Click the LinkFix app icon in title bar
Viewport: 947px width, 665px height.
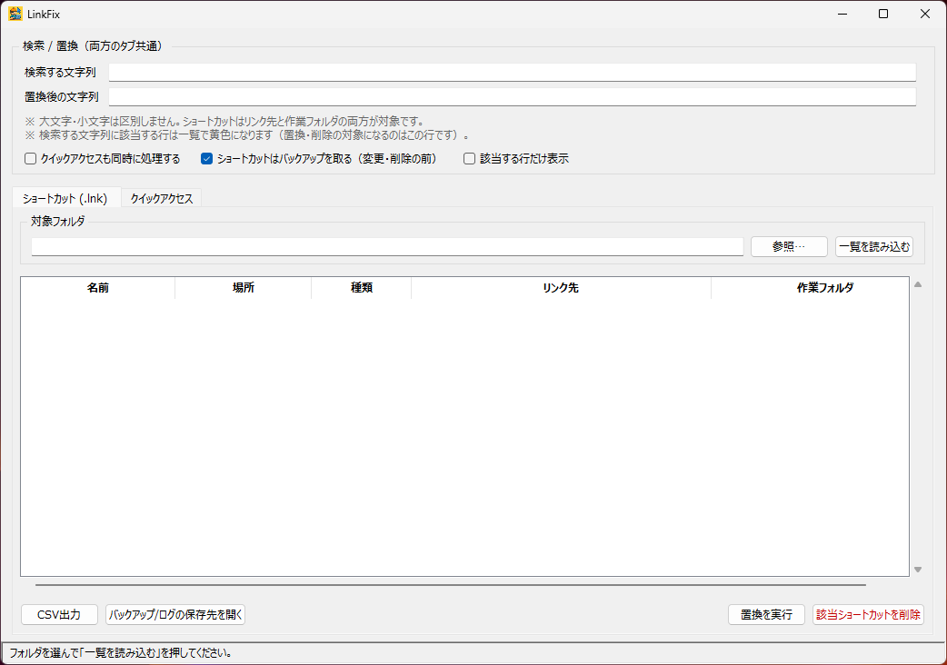pos(15,14)
